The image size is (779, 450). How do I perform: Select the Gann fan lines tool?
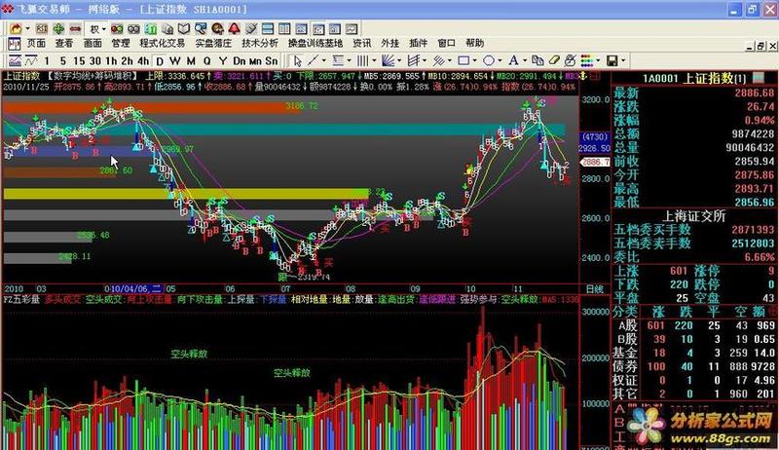[x=388, y=61]
